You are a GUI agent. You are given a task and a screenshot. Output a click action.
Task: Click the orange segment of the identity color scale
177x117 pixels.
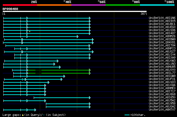pos(54,5)
